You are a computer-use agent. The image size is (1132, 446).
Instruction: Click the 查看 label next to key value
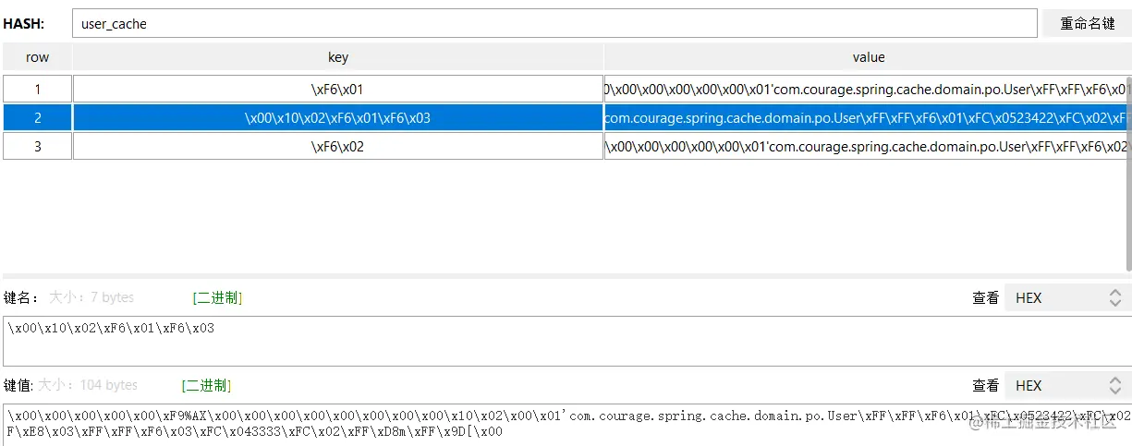tap(985, 385)
